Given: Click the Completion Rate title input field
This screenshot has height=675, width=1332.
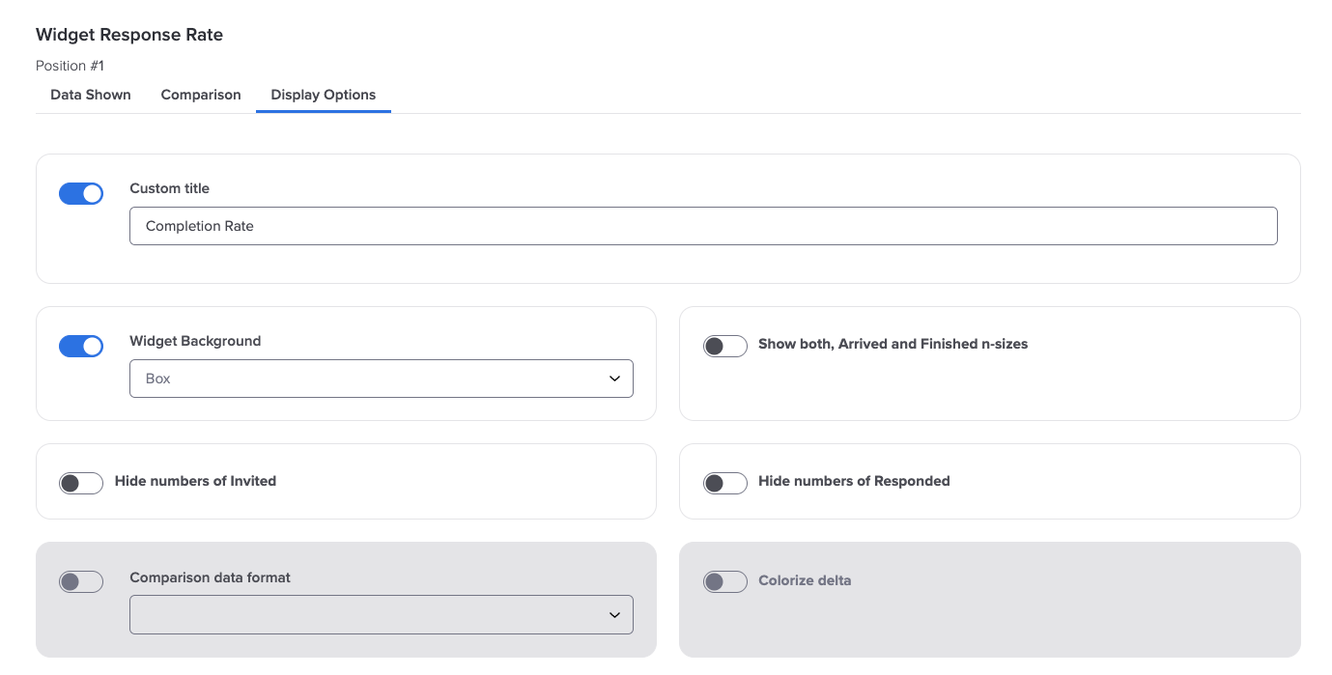Looking at the screenshot, I should coord(702,226).
